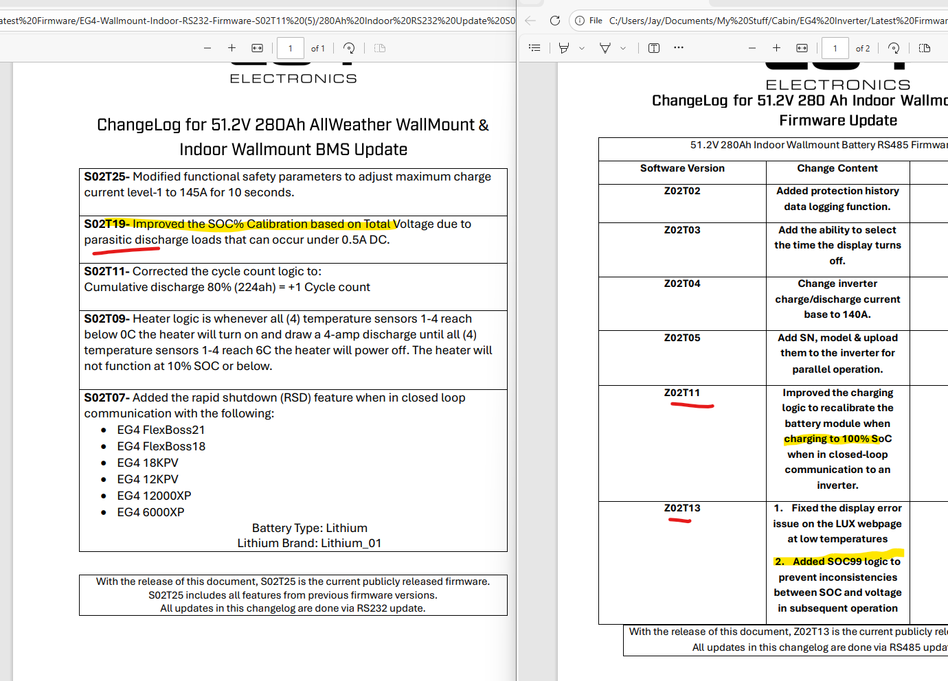Zoom in on the left PDF viewer

tap(232, 48)
